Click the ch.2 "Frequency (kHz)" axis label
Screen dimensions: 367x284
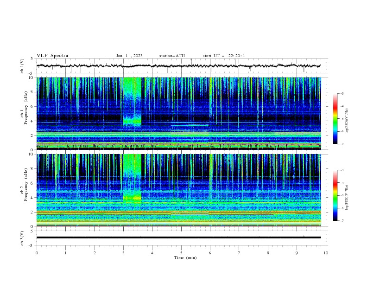pos(26,185)
